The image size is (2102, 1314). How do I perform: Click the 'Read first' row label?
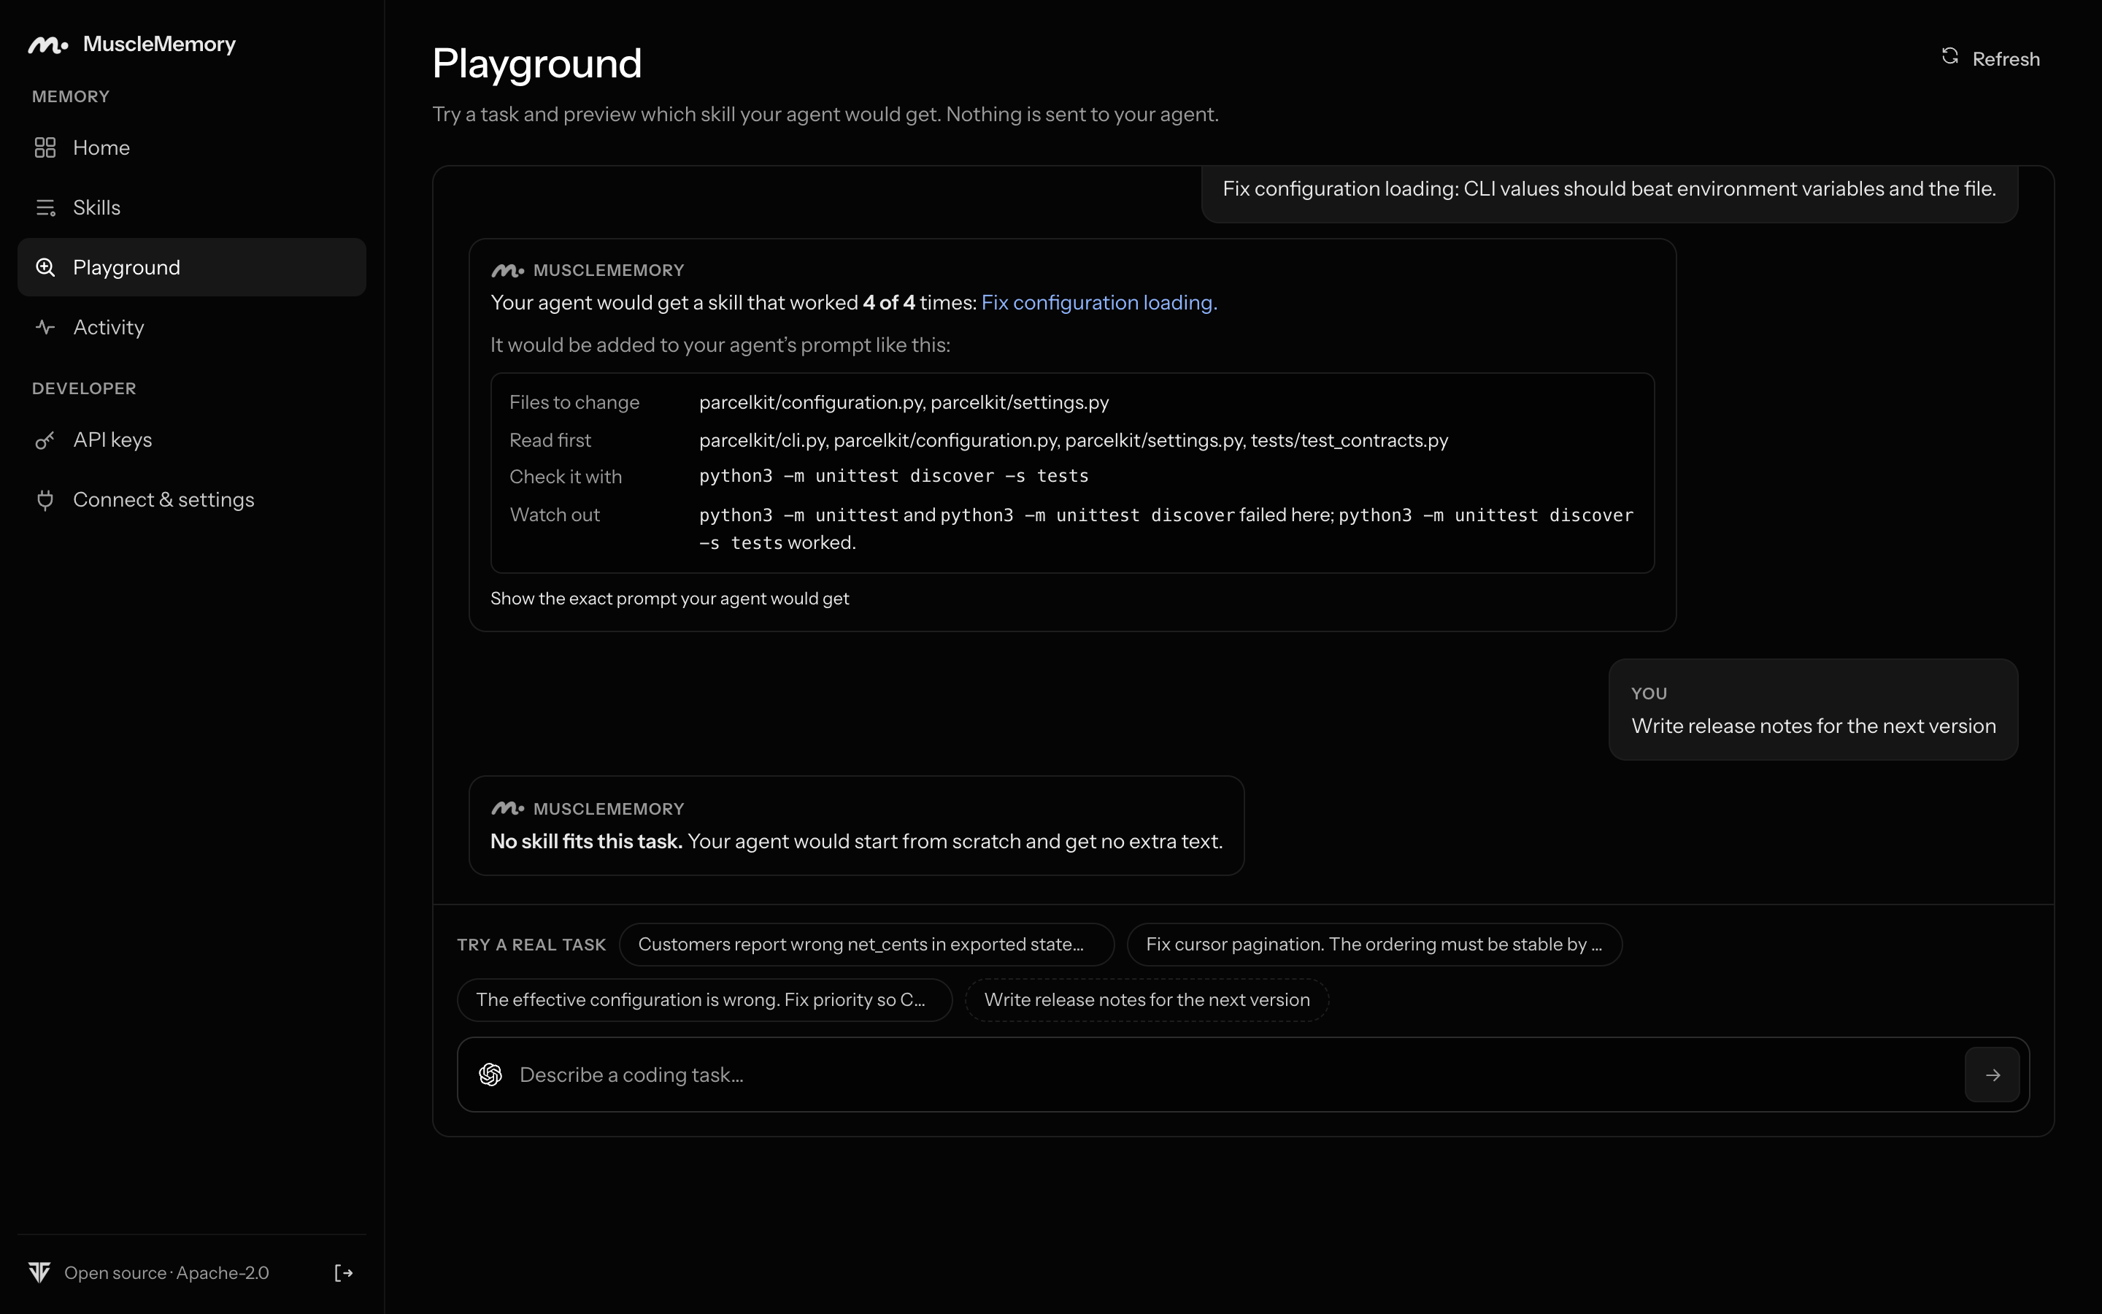coord(550,441)
